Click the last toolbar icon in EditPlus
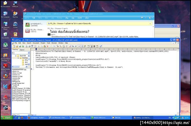This screenshot has width=191, height=126. pyautogui.click(x=101, y=46)
